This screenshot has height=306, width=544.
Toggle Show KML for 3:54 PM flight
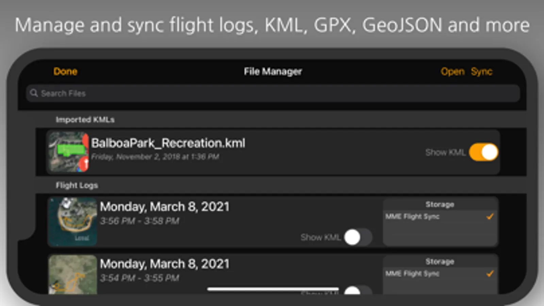(x=358, y=291)
